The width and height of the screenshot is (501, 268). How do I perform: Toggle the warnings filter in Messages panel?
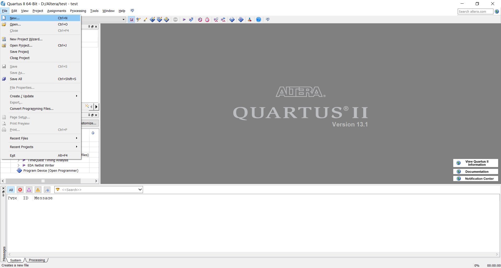38,190
